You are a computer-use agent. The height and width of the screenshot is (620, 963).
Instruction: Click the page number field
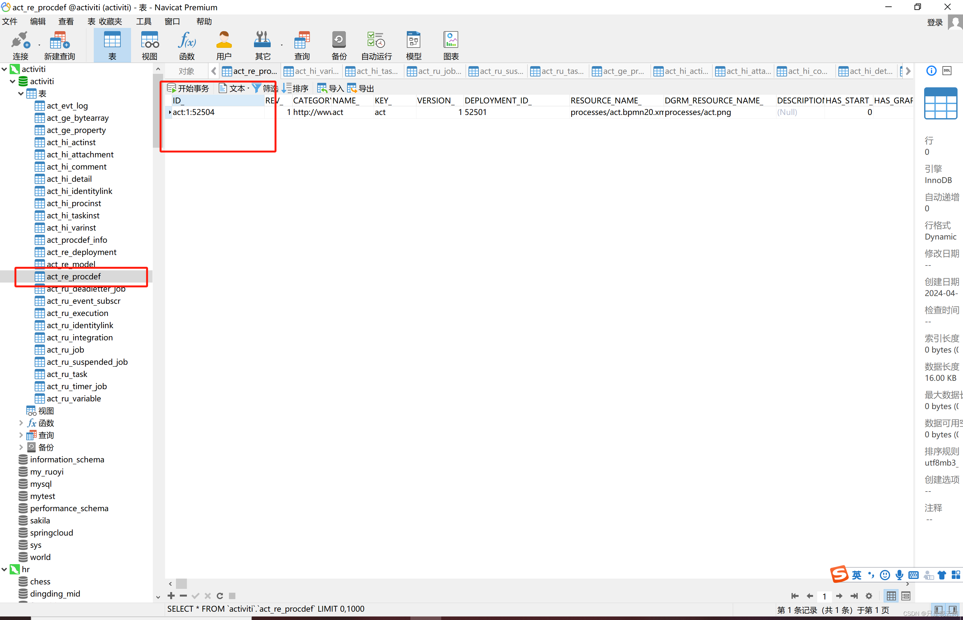point(825,596)
